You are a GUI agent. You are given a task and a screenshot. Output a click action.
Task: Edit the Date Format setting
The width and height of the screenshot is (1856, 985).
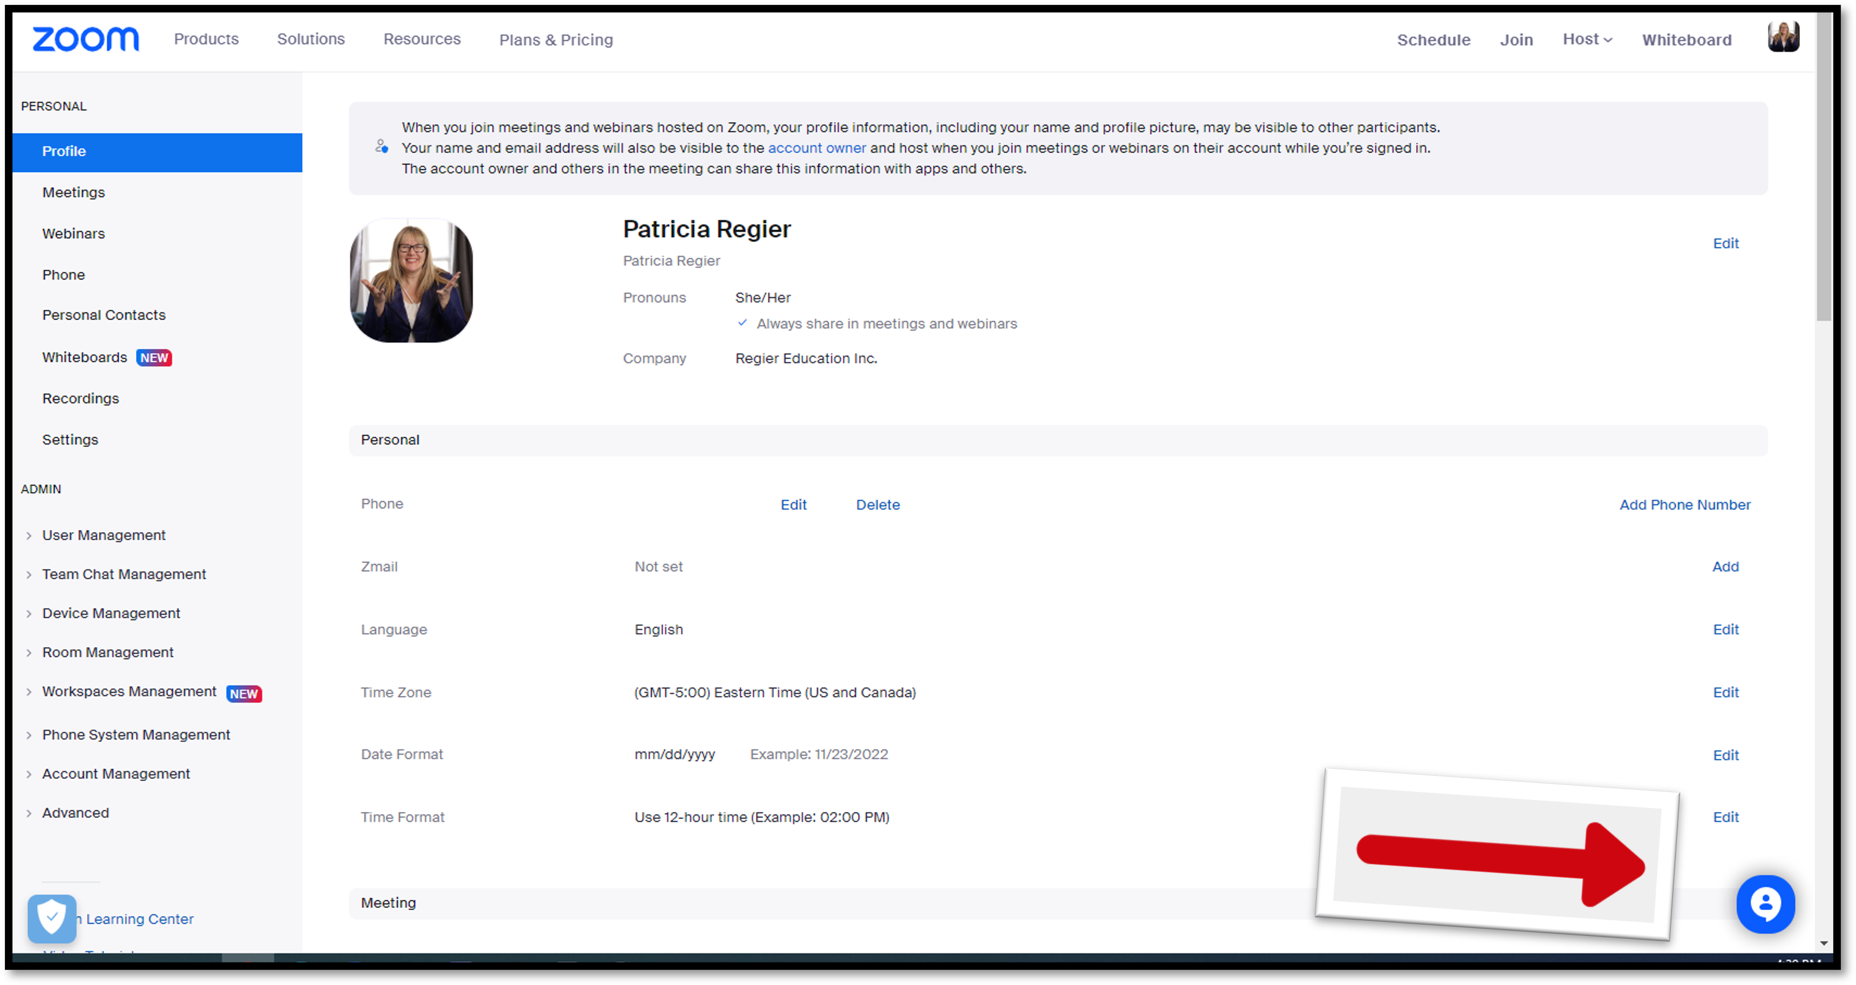pos(1725,755)
